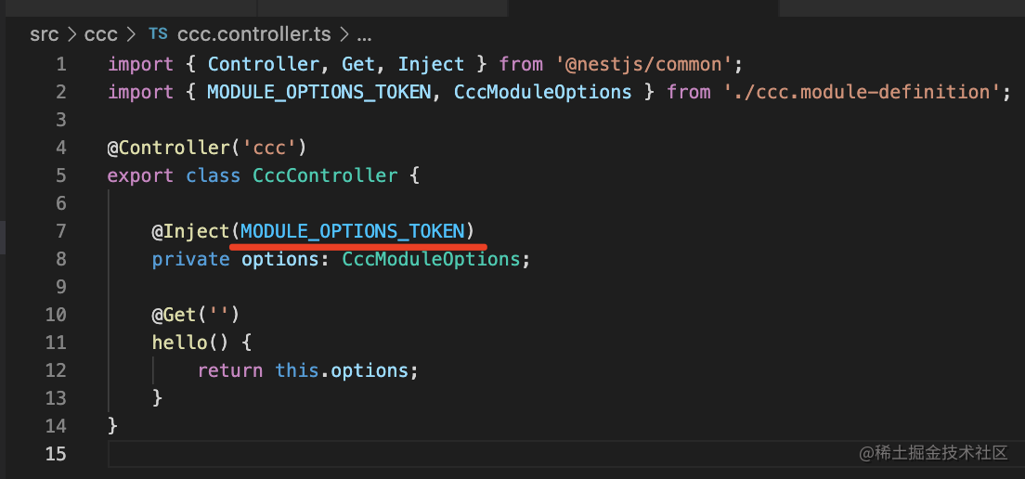Screen dimensions: 1025x479
Task: Click the chevron after src breadcrumb
Action: click(71, 35)
